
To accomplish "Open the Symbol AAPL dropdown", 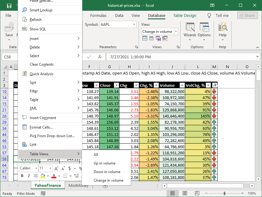I will click(134, 24).
